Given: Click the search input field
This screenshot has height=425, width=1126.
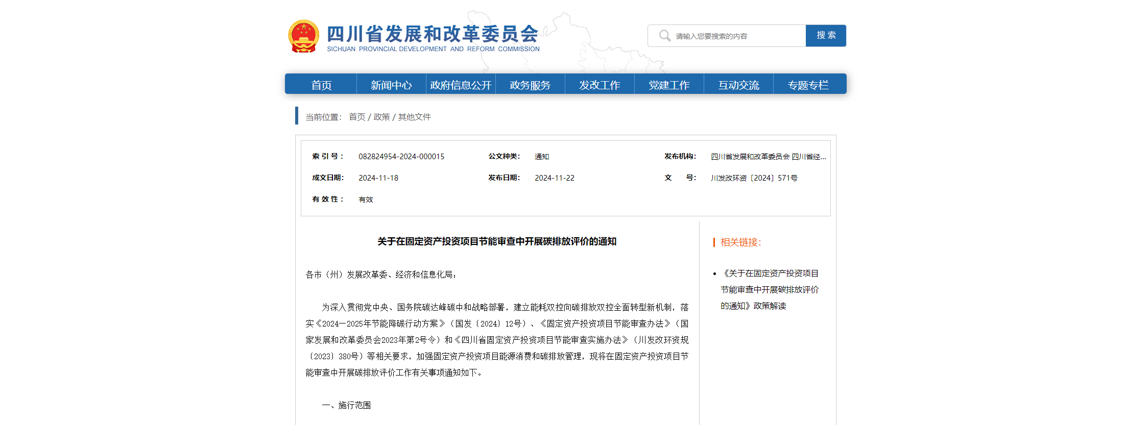Looking at the screenshot, I should point(735,36).
